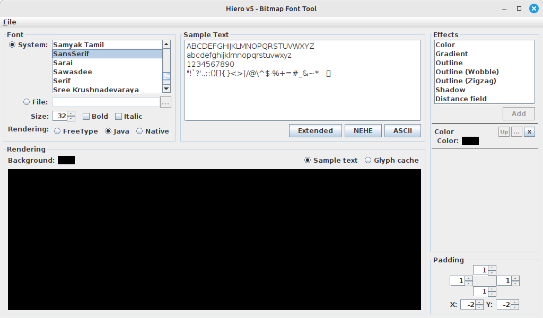543x318 pixels.
Task: Decrease the top padding value
Action: coord(492,272)
